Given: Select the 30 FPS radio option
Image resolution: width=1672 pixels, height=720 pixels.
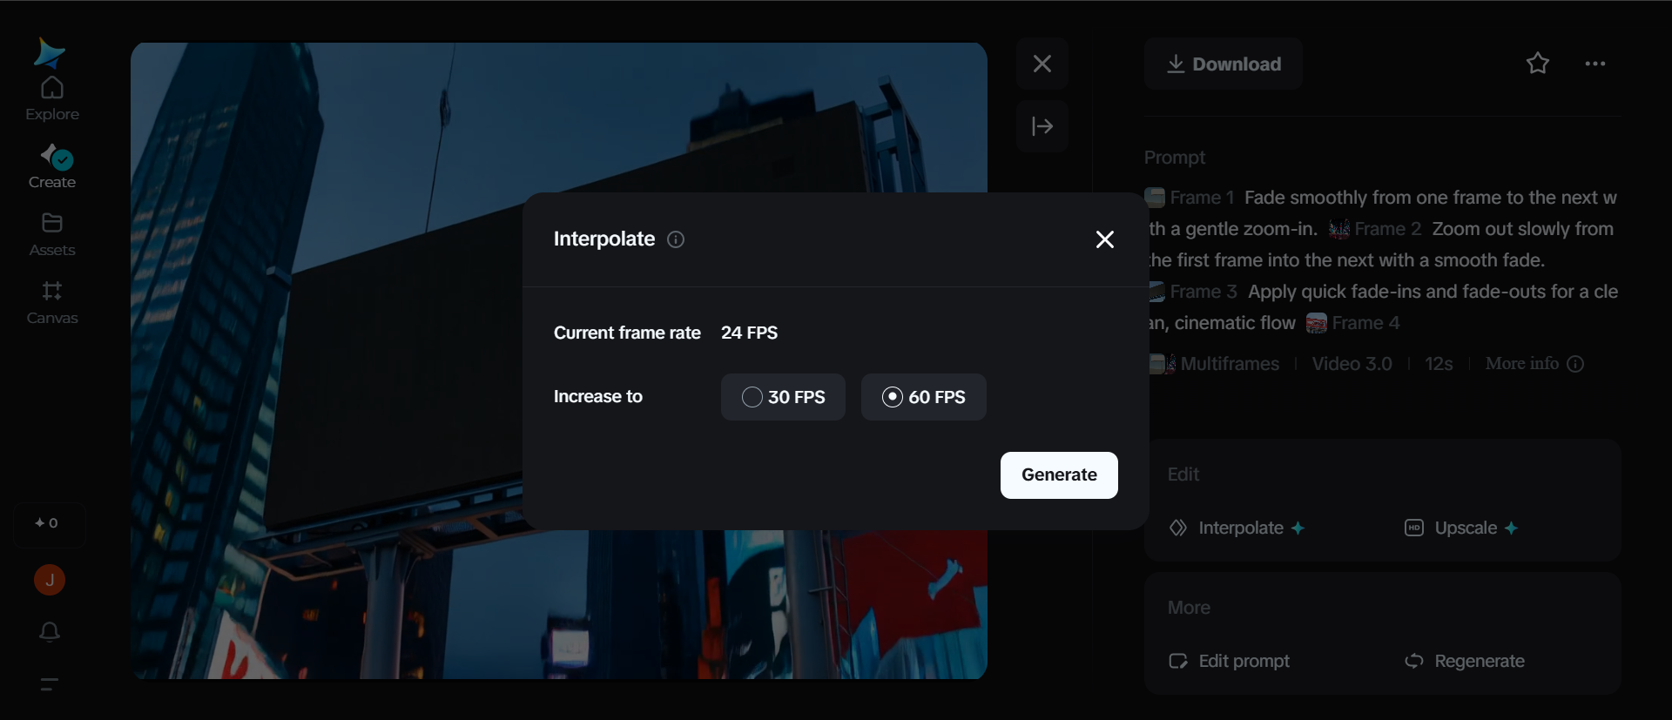Looking at the screenshot, I should point(783,397).
